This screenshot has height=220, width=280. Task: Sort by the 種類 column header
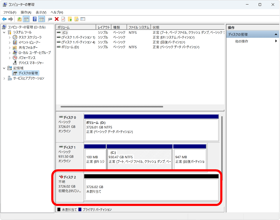tap(119, 27)
